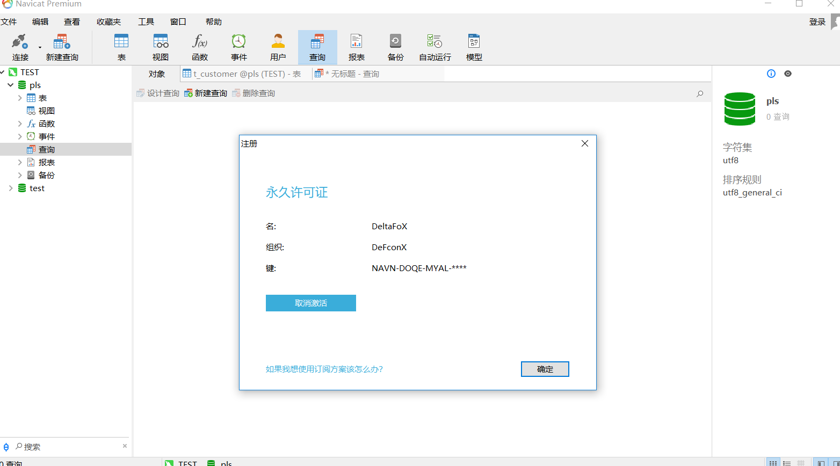Click 删除查询 in the object toolbar
The height and width of the screenshot is (466, 840).
pos(254,93)
